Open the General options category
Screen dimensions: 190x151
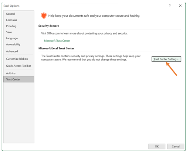click(19, 14)
